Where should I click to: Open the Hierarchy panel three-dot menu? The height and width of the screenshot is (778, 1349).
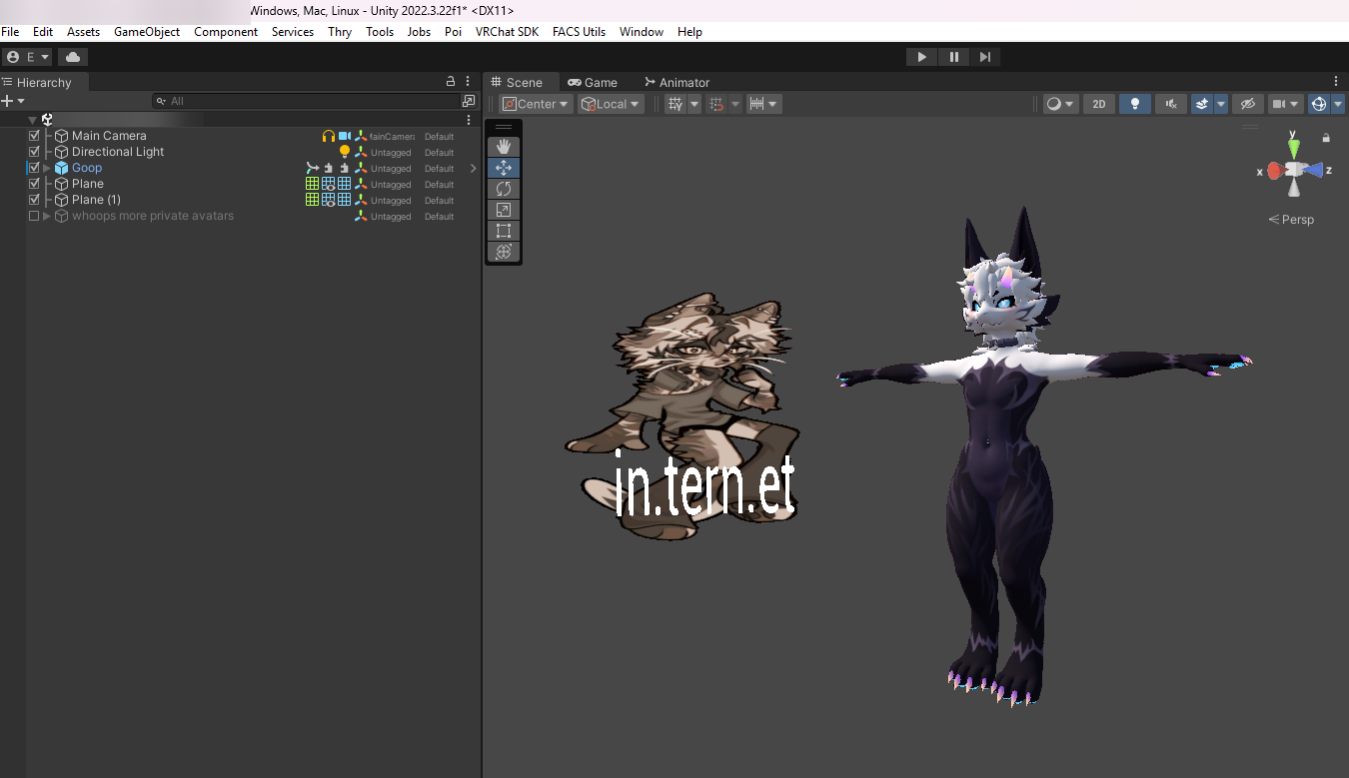(x=468, y=81)
